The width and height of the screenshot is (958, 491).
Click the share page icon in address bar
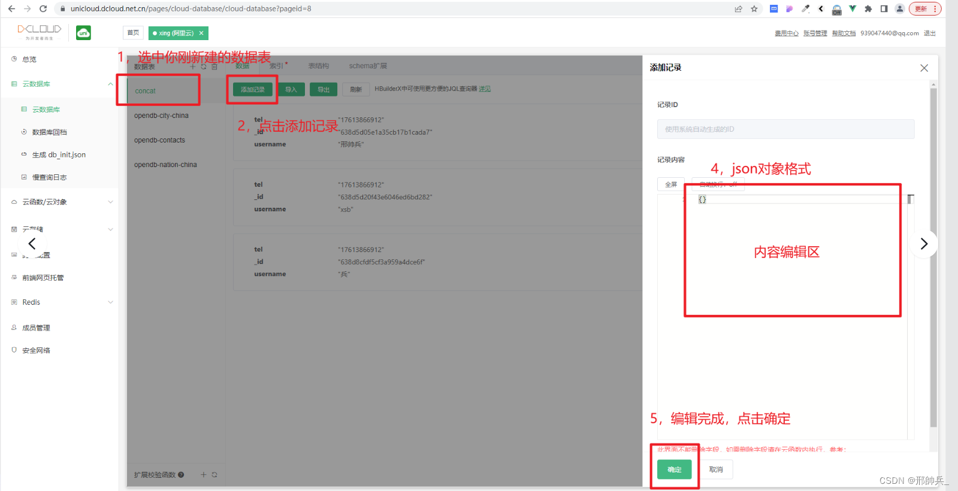tap(738, 9)
